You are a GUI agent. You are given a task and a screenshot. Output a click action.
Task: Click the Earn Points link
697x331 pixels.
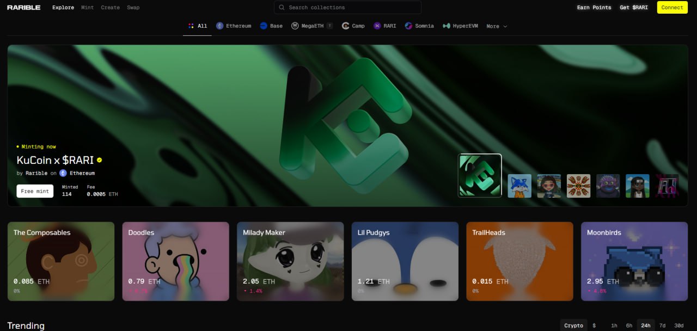(x=594, y=8)
